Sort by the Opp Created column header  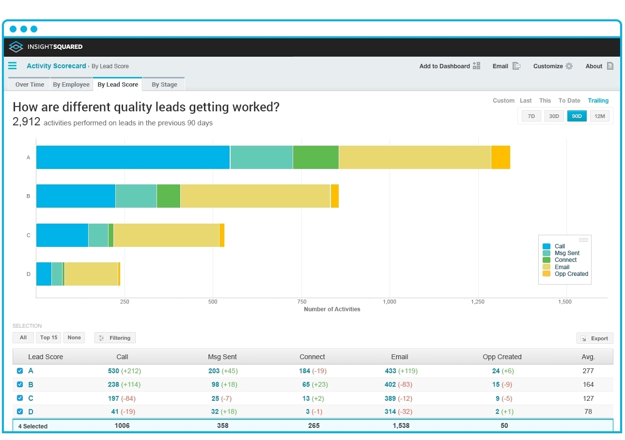(x=502, y=357)
